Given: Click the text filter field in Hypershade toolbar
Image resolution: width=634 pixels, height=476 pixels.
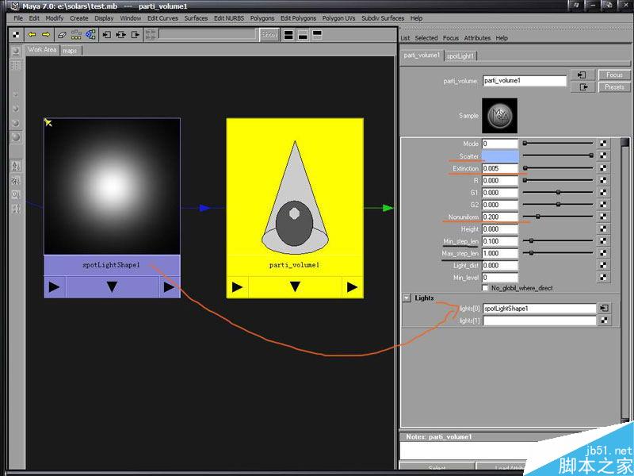Looking at the screenshot, I should [207, 34].
